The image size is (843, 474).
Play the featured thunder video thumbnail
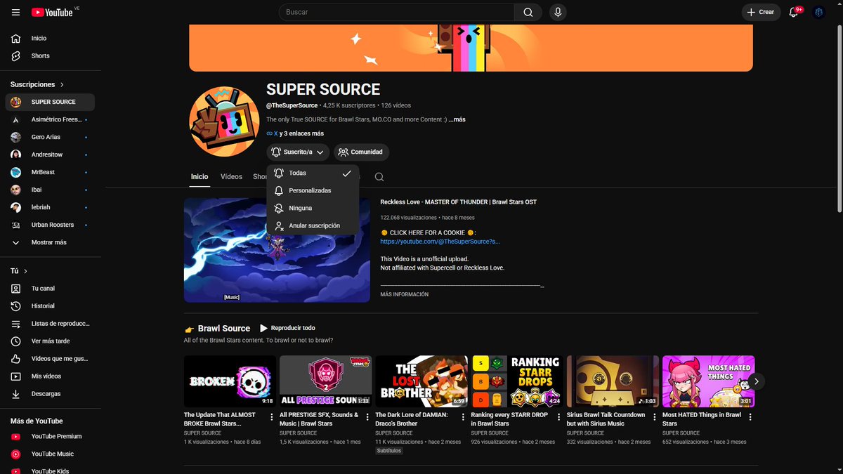277,250
